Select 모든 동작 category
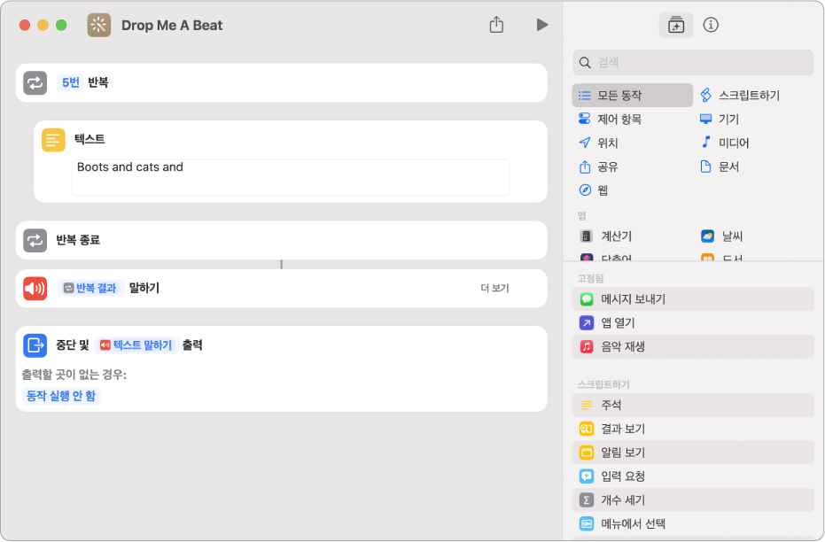 click(633, 95)
